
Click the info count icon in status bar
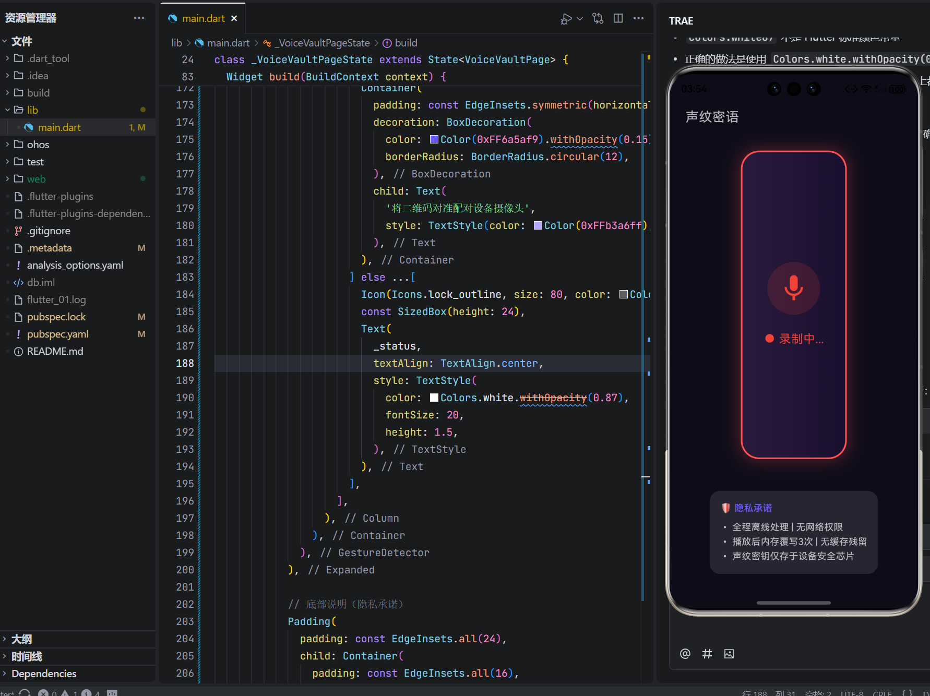pyautogui.click(x=87, y=693)
